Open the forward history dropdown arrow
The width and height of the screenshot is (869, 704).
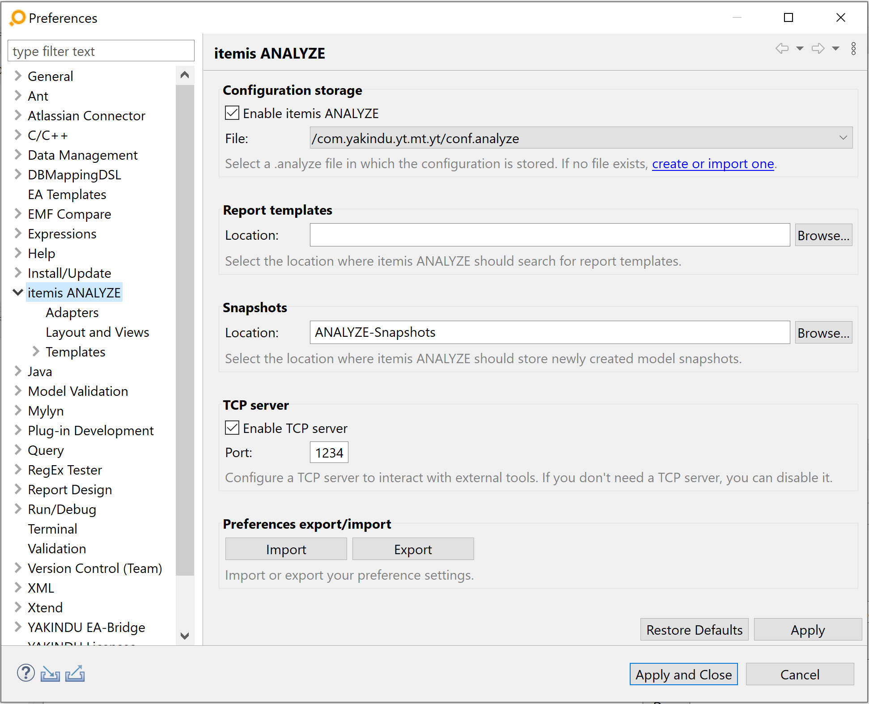click(835, 48)
